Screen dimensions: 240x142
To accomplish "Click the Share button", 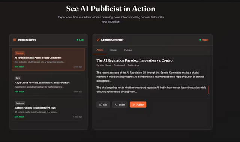I will (120, 104).
